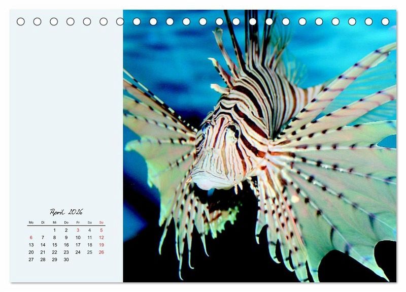The height and width of the screenshot is (292, 406).
Task: Click on Sunday date 12
Action: [101, 238]
